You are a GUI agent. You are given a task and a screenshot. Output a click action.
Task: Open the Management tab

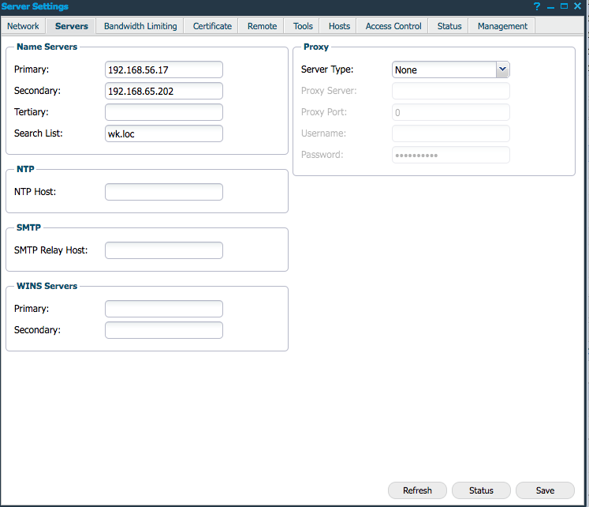502,26
